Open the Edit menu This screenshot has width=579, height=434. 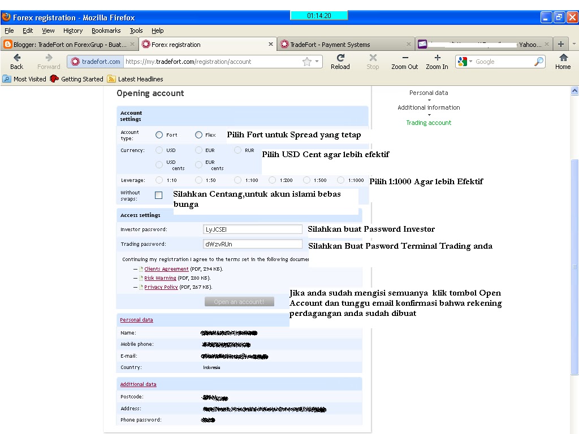(28, 31)
